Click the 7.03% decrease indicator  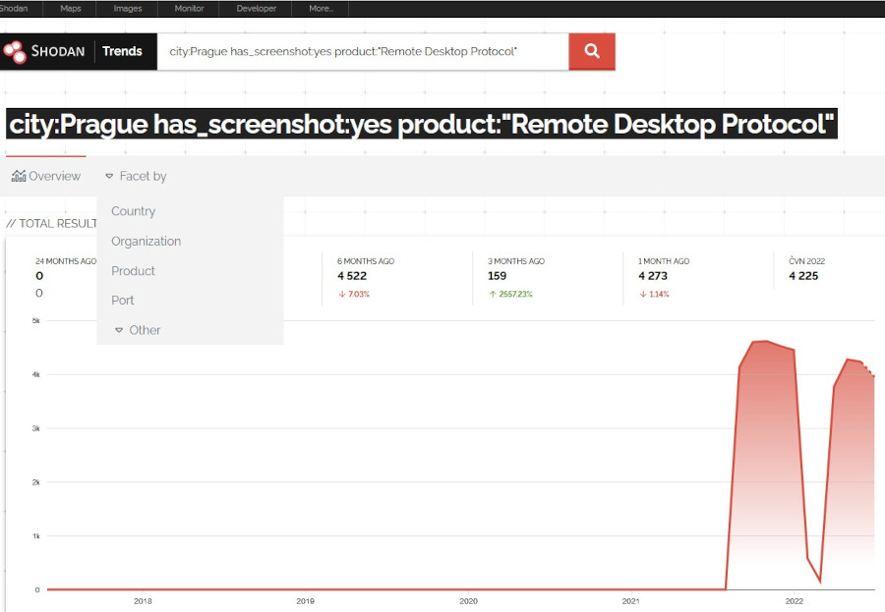[354, 294]
